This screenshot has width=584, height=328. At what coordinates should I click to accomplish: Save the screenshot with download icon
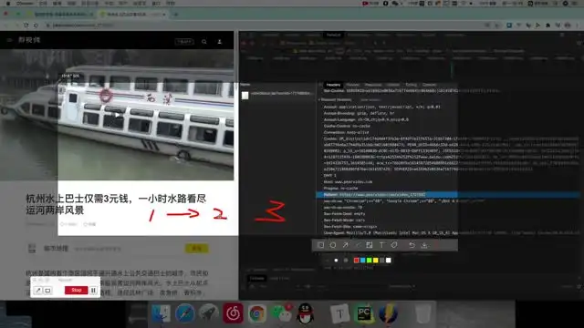(x=424, y=245)
